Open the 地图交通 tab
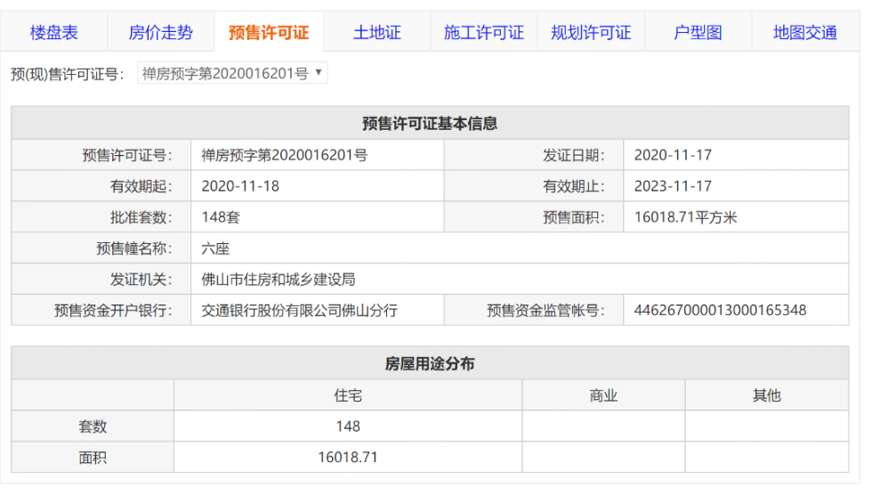The width and height of the screenshot is (872, 504). click(805, 32)
